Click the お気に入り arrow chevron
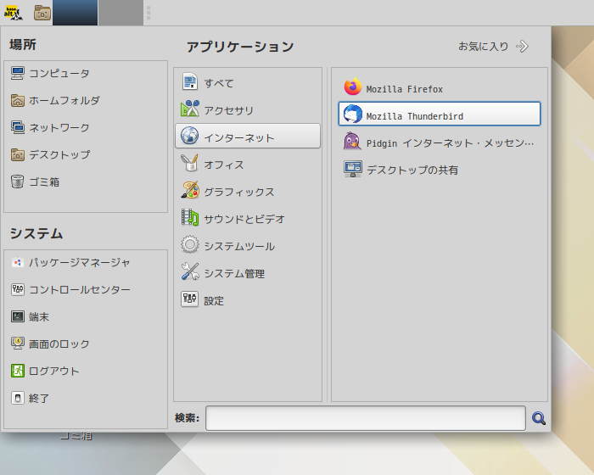The image size is (594, 475). pos(523,46)
